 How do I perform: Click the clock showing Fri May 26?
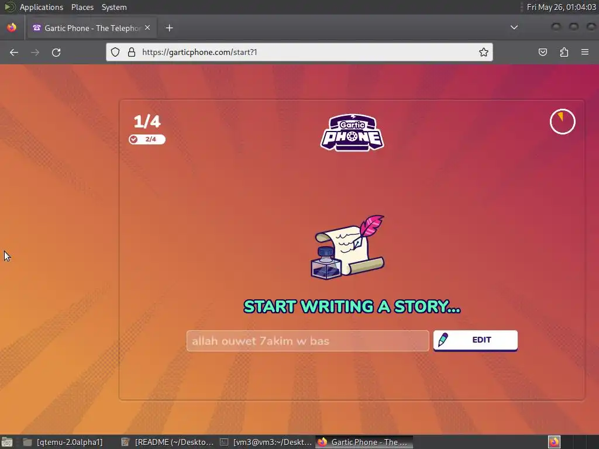click(561, 7)
